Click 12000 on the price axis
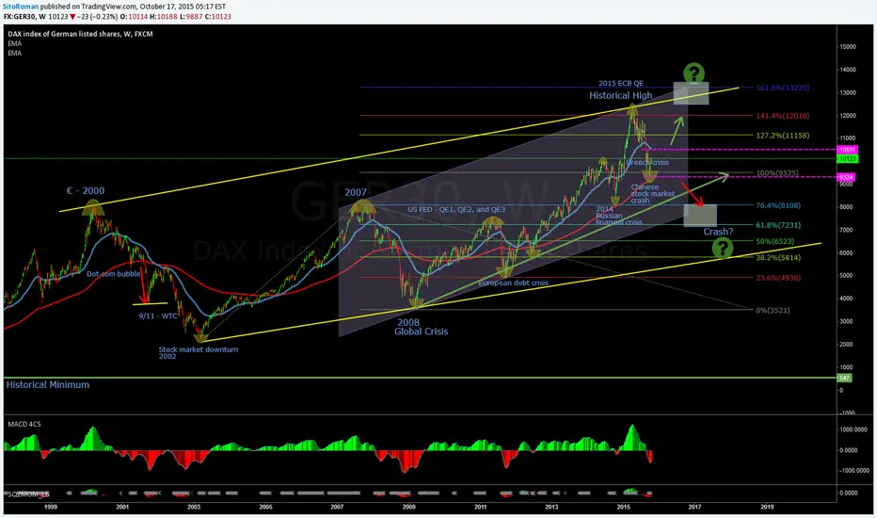Image resolution: width=877 pixels, height=518 pixels. pos(848,116)
